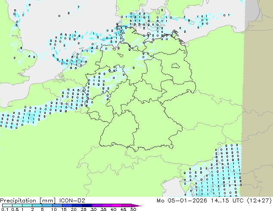Click the over-50 arrow tip of legend
Screen dimensions: 273x211
coord(136,205)
